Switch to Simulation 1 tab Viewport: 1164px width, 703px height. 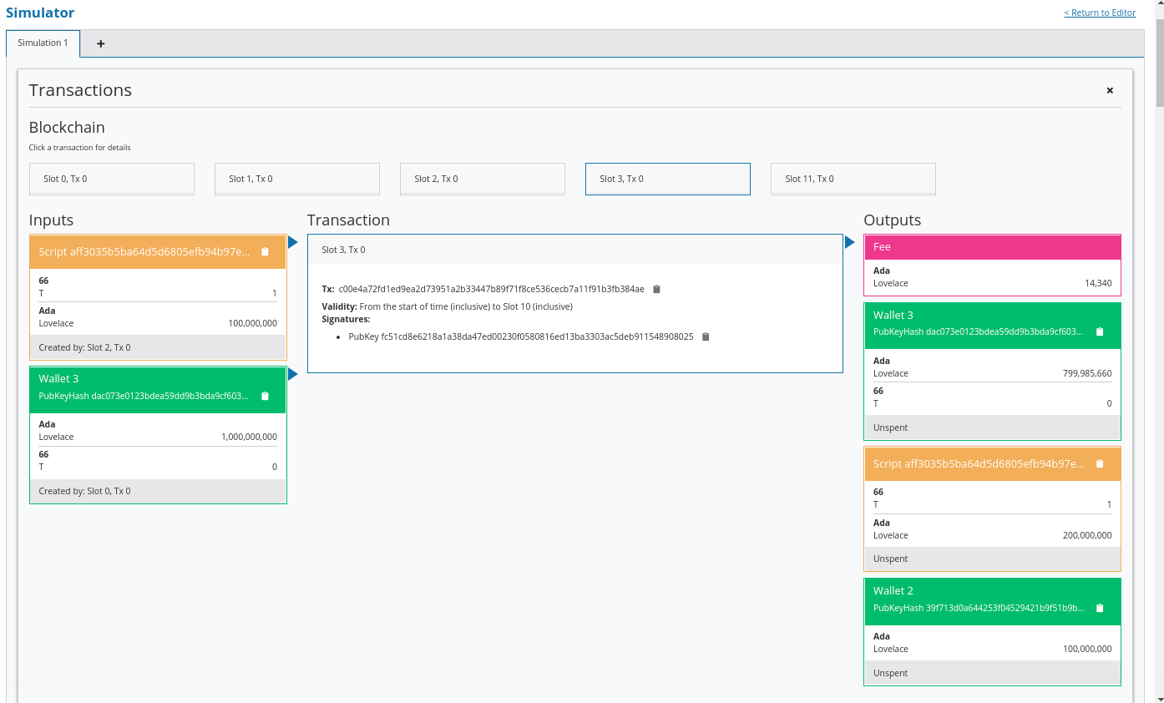coord(43,43)
